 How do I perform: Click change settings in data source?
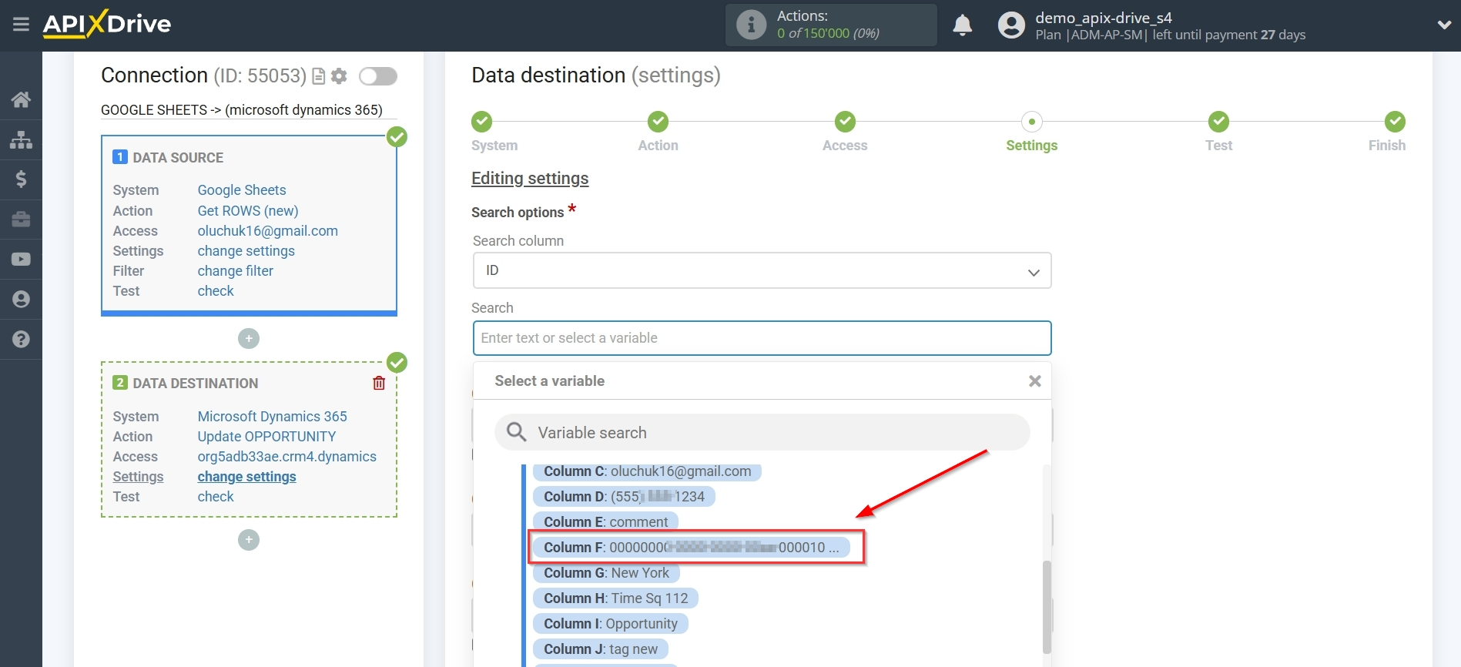coord(246,250)
